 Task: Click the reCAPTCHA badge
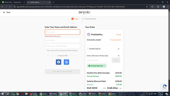coord(165,87)
